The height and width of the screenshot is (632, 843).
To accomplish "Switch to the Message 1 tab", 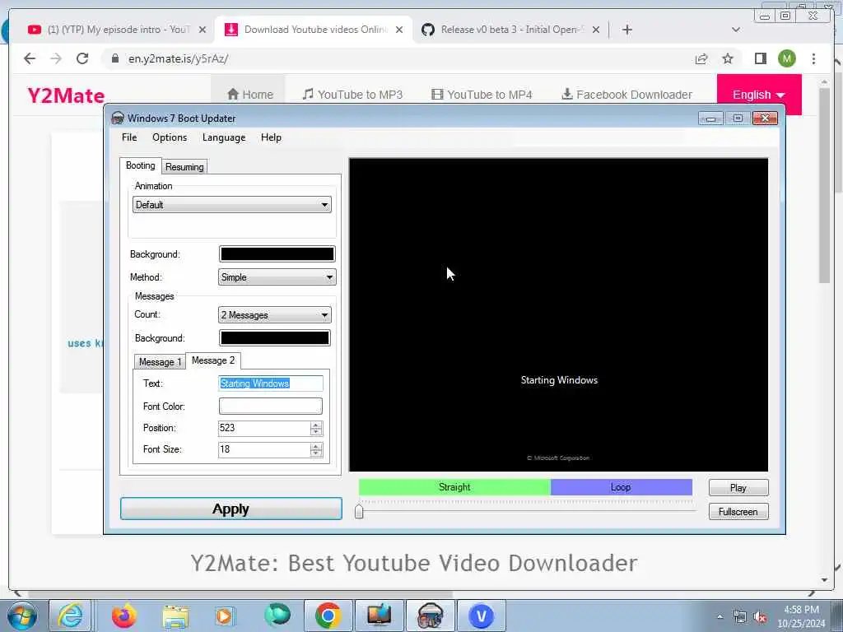I will click(x=160, y=362).
